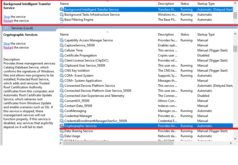Click lower list vertical scrollbar thumb
The height and width of the screenshot is (165, 238).
(x=235, y=49)
